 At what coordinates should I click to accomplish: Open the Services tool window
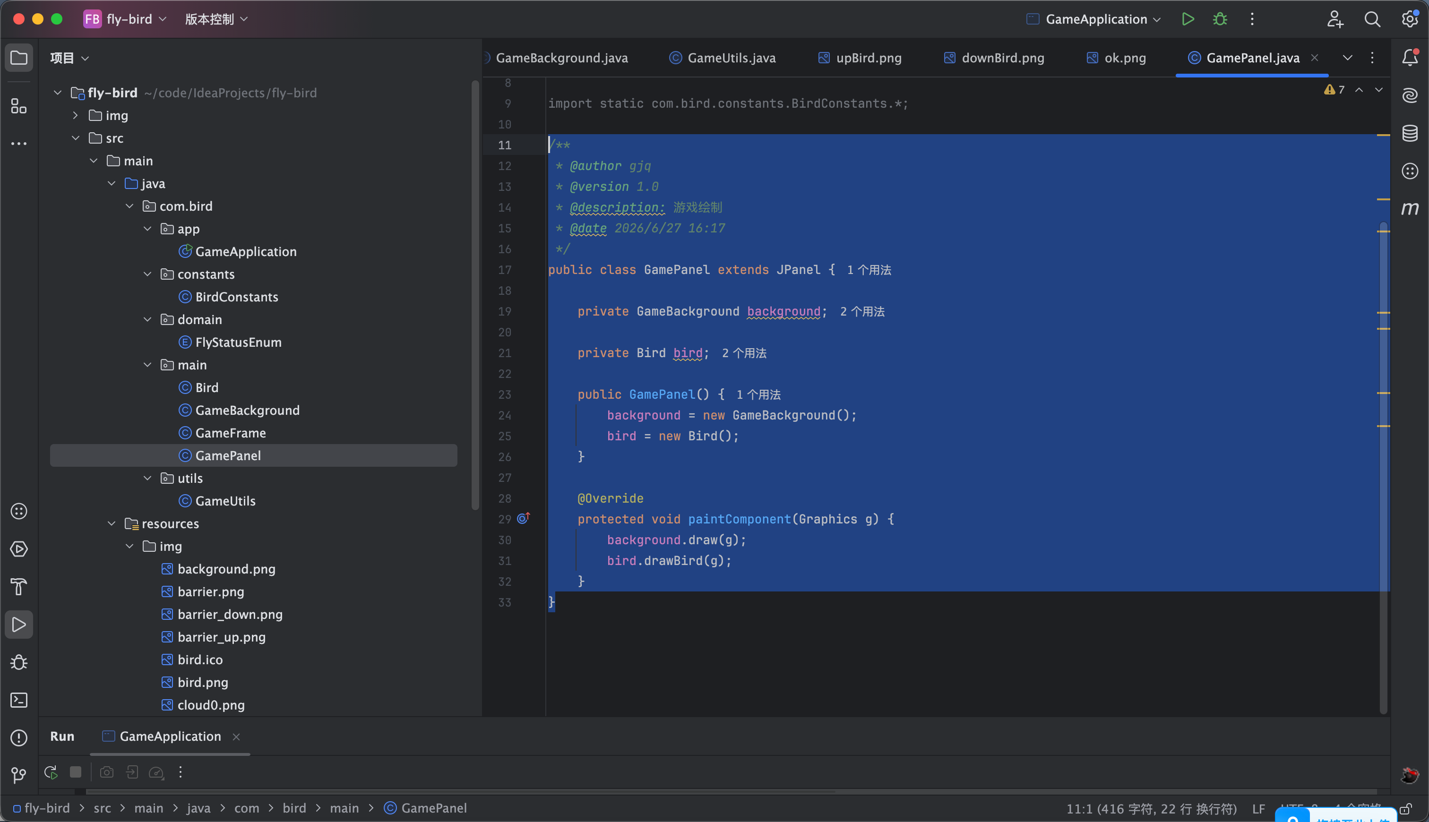click(18, 549)
